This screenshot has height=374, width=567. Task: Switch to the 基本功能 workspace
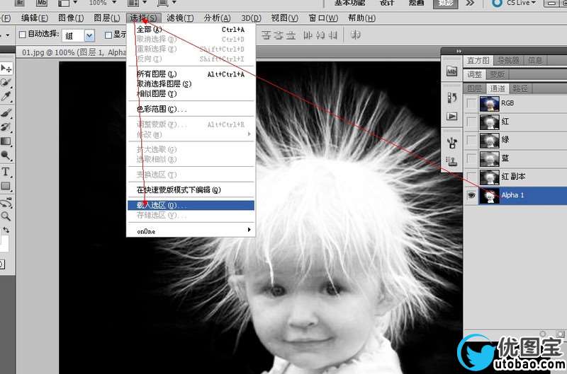[x=349, y=3]
